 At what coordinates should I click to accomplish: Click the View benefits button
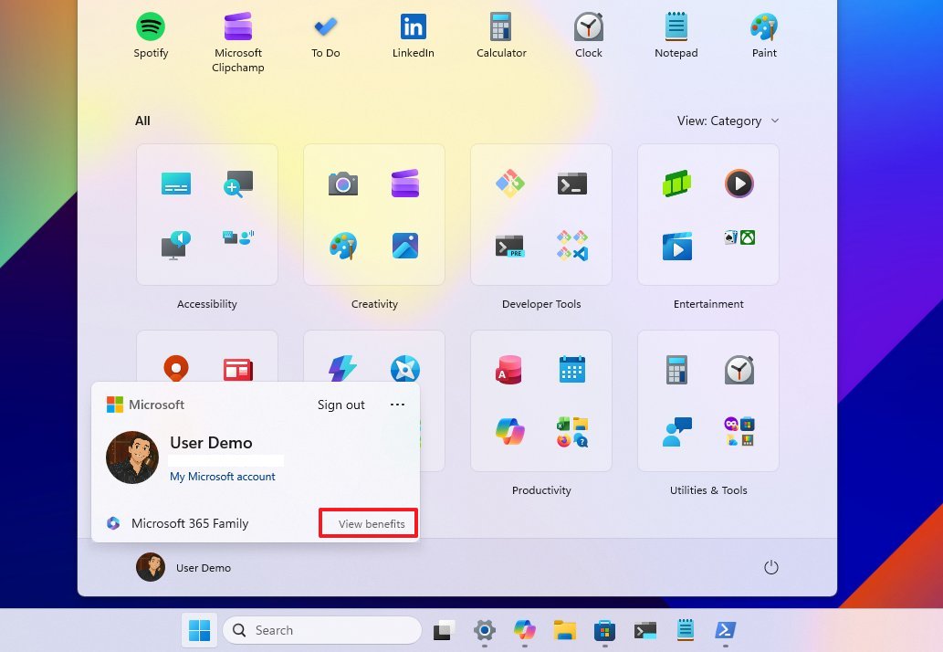368,523
